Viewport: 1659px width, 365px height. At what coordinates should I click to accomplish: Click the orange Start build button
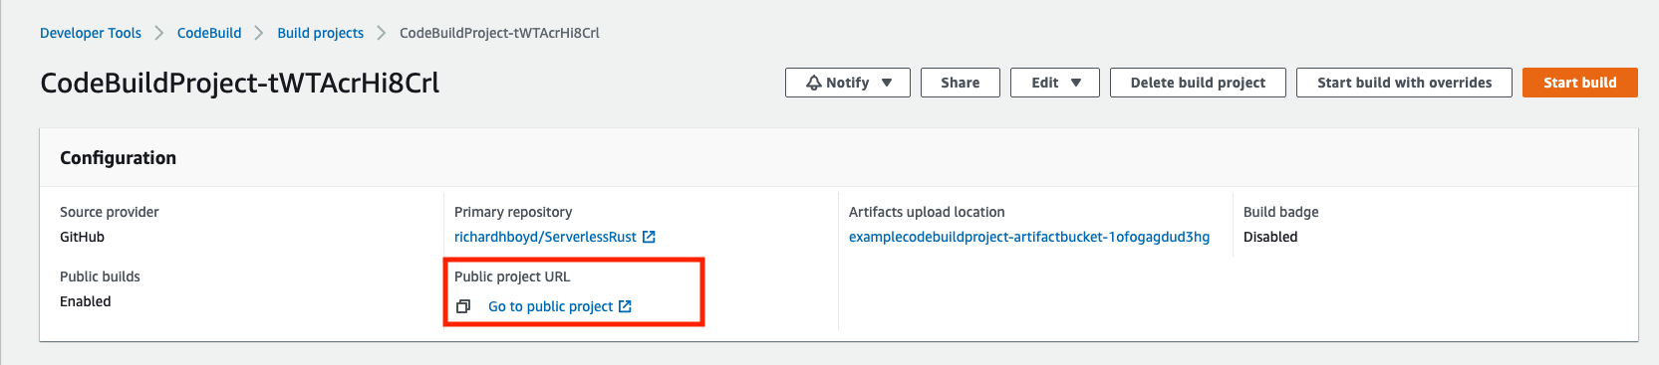1580,83
